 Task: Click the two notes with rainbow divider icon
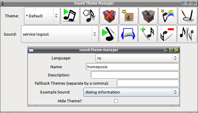point(187,34)
